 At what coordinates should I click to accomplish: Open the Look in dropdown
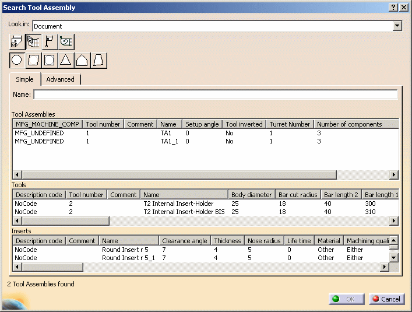(x=397, y=26)
